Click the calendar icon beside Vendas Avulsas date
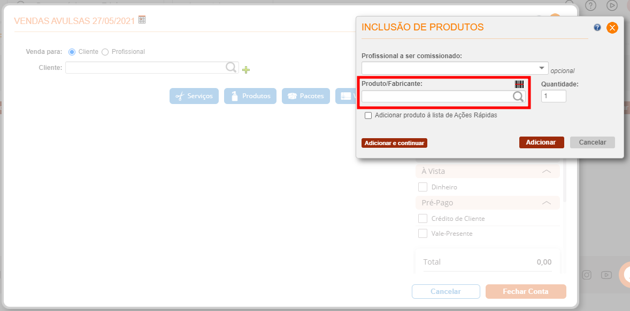Viewport: 630px width, 311px height. 142,19
